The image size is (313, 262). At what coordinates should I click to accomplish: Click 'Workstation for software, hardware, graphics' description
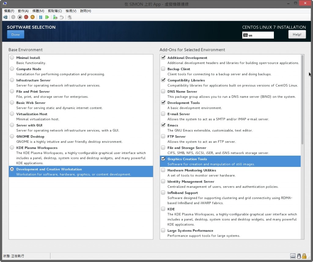click(73, 174)
